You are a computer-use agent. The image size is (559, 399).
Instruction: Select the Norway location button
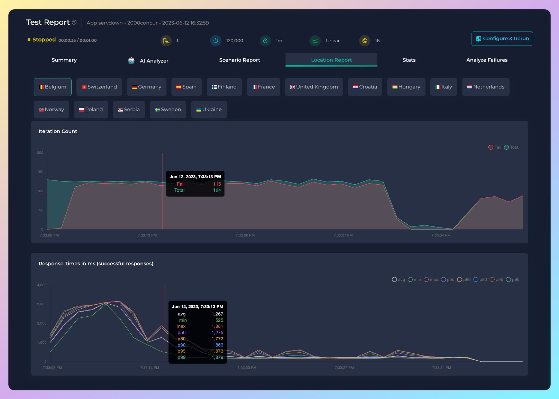(52, 110)
